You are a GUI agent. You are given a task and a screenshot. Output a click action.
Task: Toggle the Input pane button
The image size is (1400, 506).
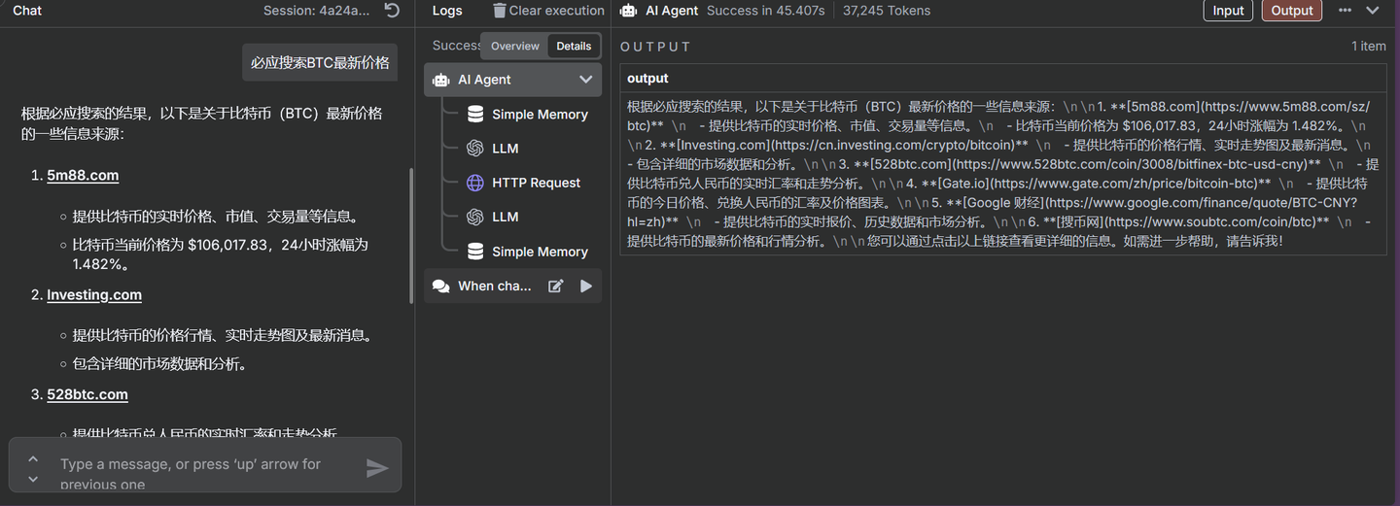[x=1228, y=11]
